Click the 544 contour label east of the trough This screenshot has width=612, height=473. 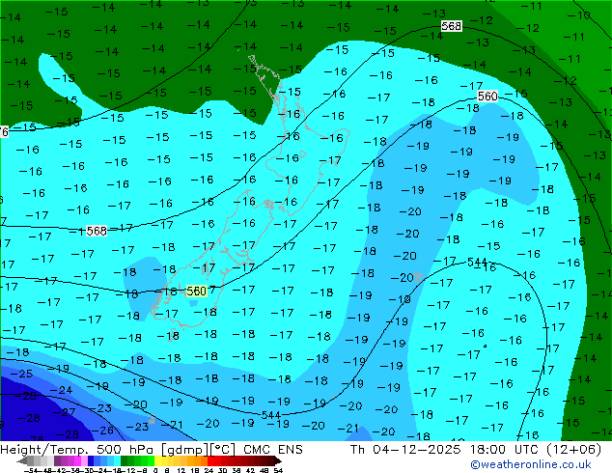click(x=477, y=262)
